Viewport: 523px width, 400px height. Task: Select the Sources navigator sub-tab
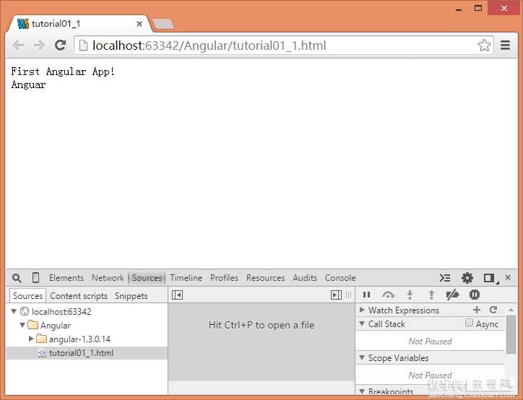27,295
